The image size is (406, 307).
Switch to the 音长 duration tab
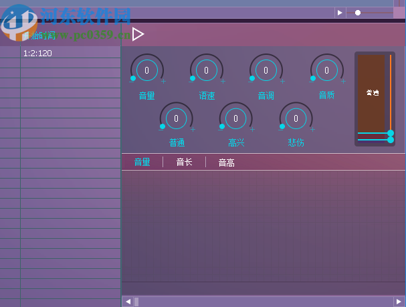(x=184, y=162)
